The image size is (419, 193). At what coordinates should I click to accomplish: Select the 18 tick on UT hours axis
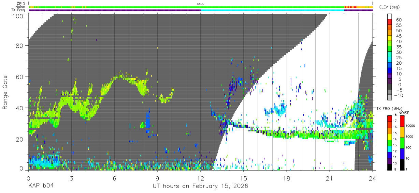[287, 178]
